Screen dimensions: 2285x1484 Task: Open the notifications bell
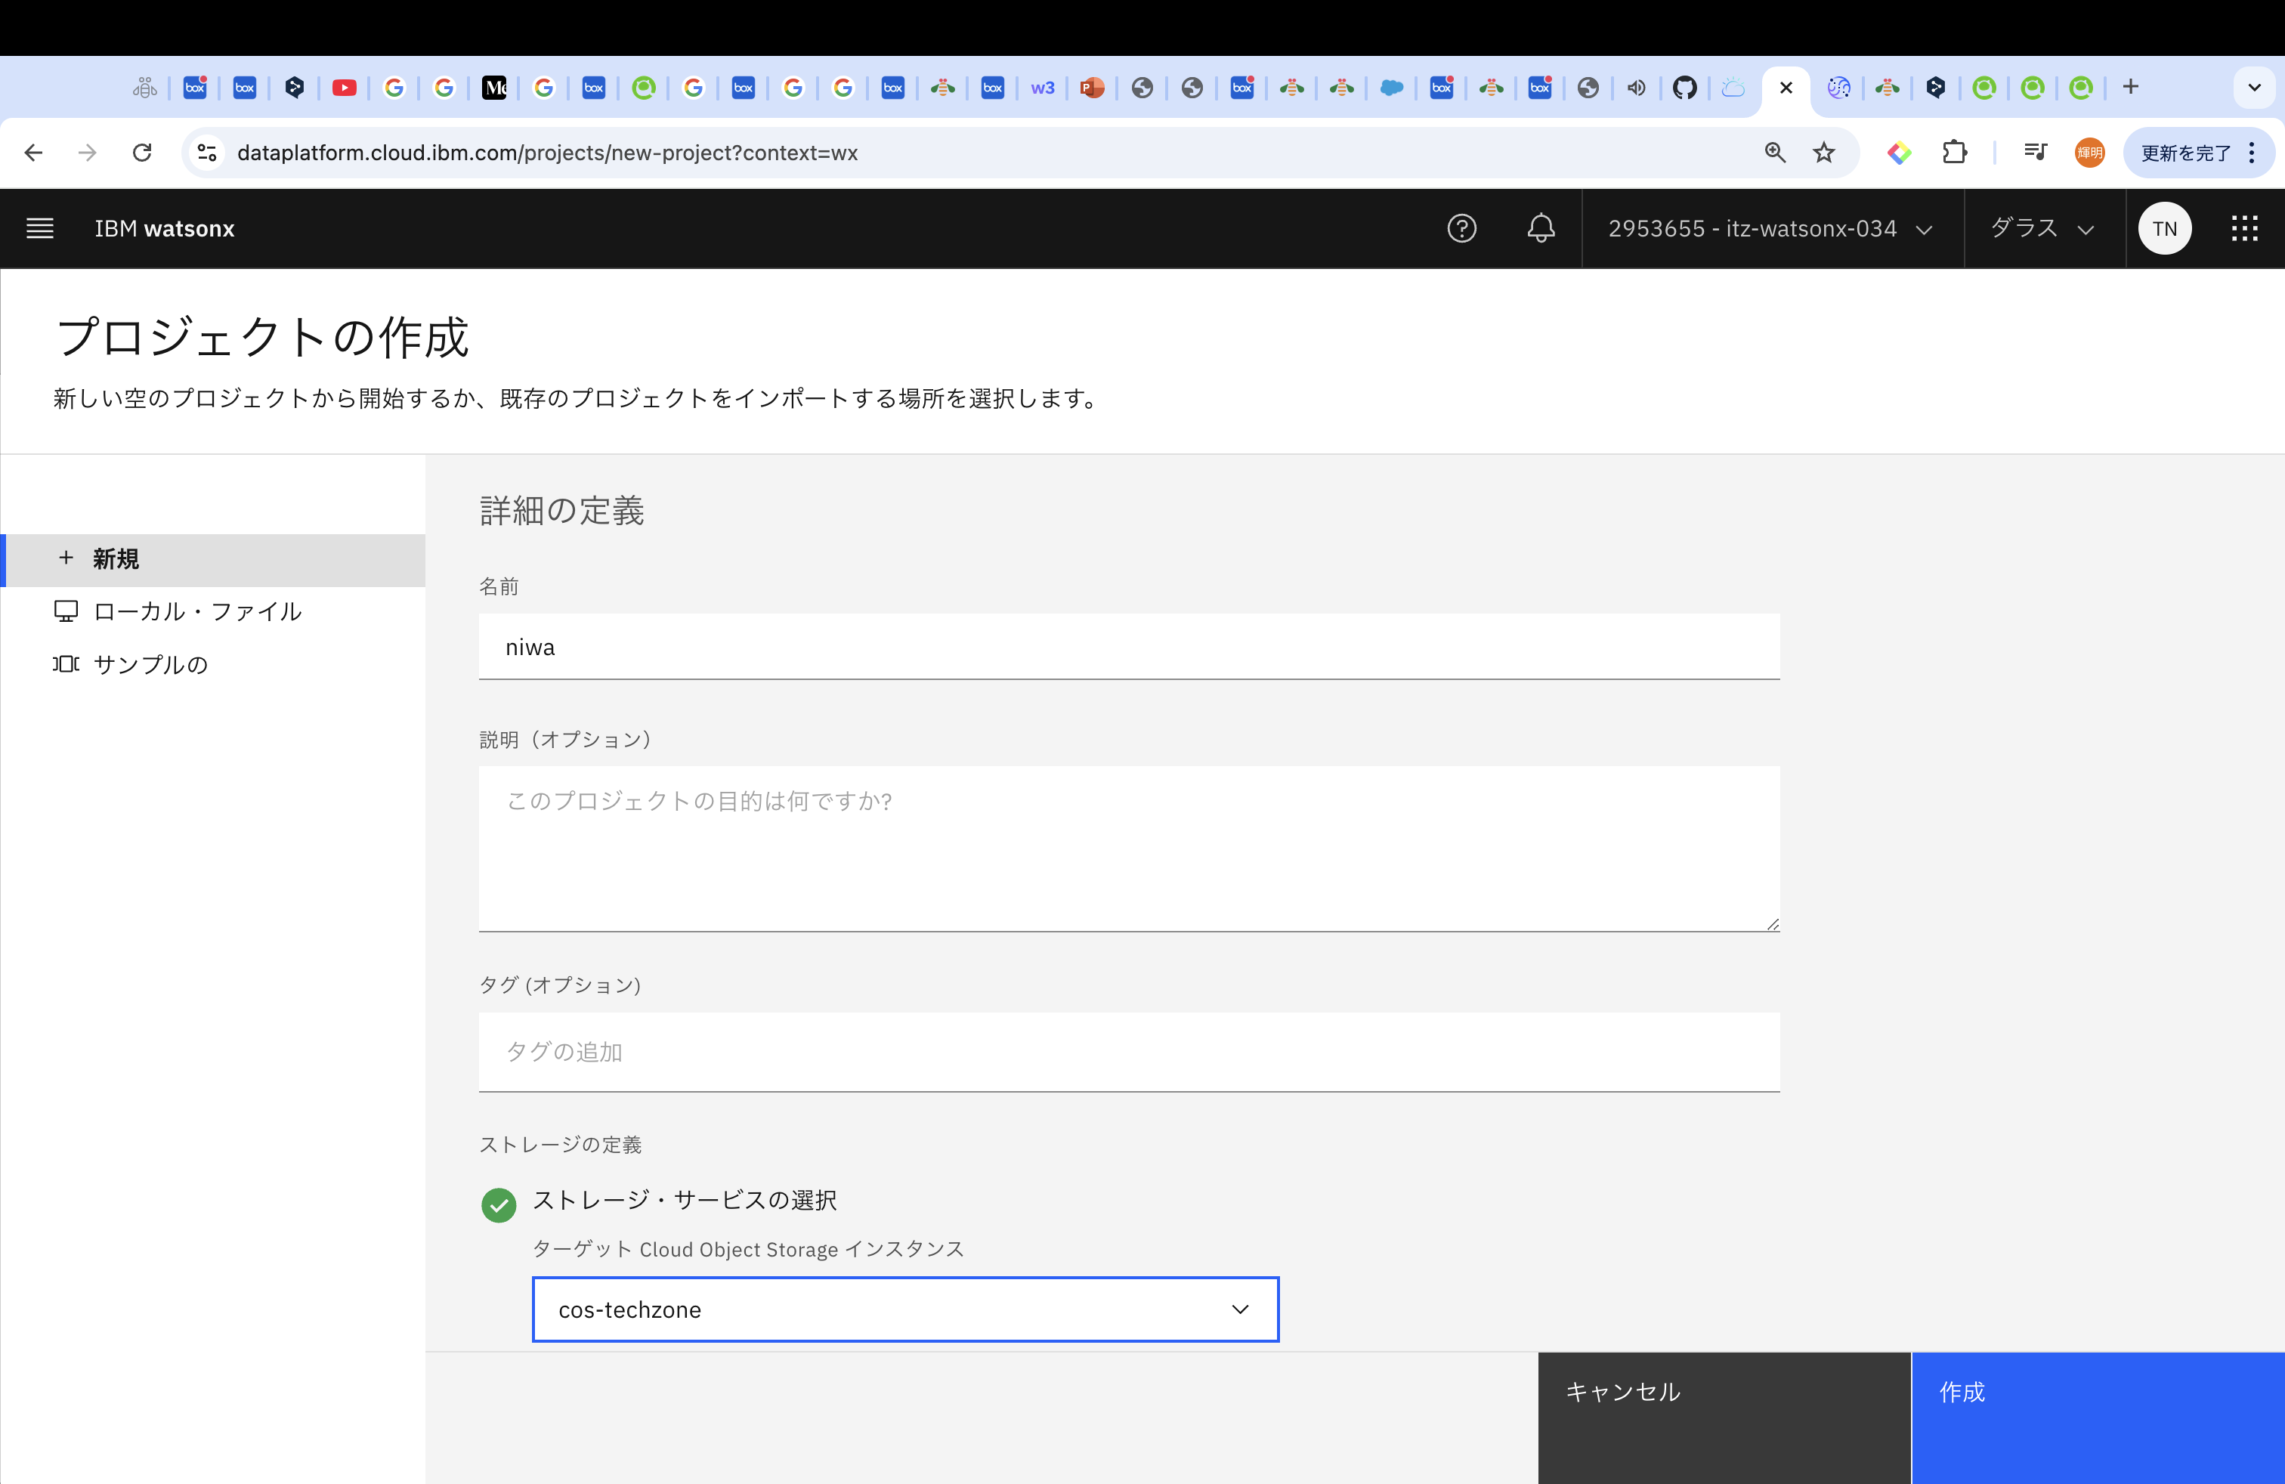pyautogui.click(x=1541, y=228)
